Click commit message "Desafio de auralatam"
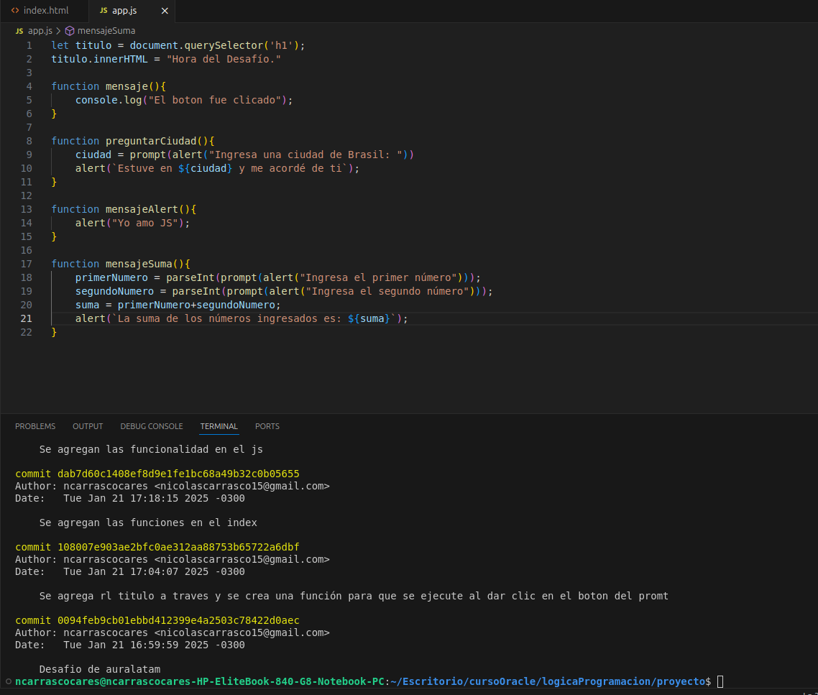Screen dimensions: 818x695 pos(100,669)
